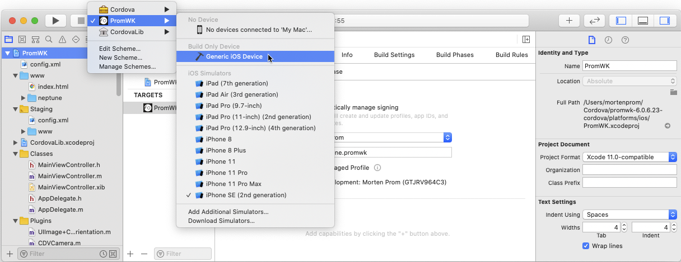The height and width of the screenshot is (262, 681).
Task: Select iPhone SE (2nd generation) simulator
Action: (x=255, y=195)
